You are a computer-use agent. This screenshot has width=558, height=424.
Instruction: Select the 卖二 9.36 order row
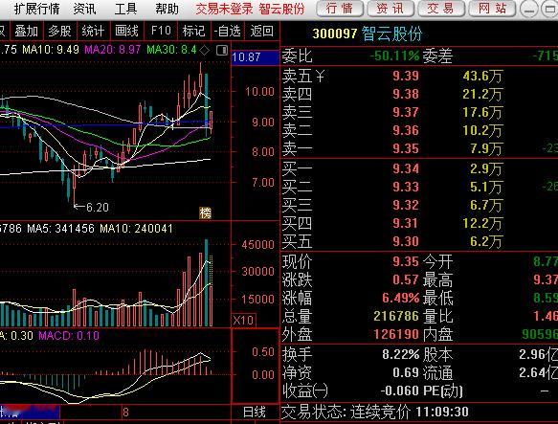coord(419,130)
